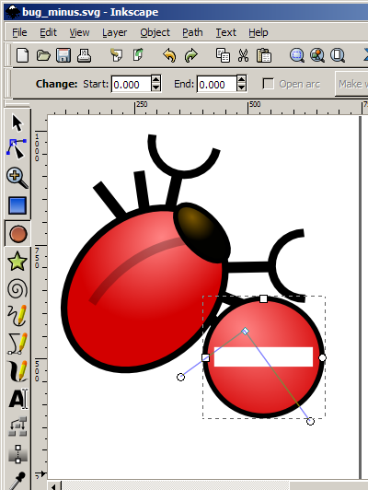Select the Dropper color picker tool
This screenshot has width=368, height=490.
point(17,481)
